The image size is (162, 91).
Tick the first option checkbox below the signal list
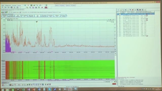(x=119, y=80)
